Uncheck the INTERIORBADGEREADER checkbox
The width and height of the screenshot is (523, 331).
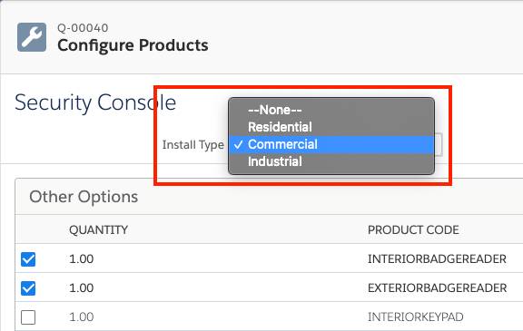[28, 259]
